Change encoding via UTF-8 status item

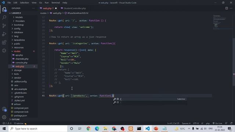click(196, 123)
